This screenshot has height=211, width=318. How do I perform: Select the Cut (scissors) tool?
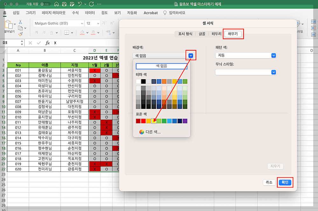20,21
